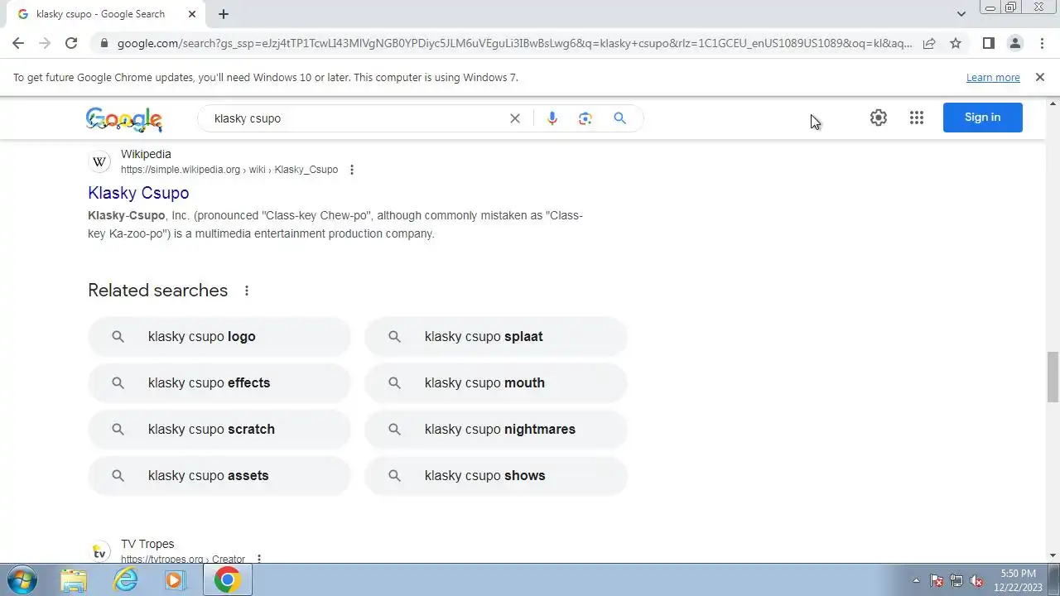The image size is (1060, 596).
Task: Click the page vertical scrollbar thumb
Action: (1053, 376)
